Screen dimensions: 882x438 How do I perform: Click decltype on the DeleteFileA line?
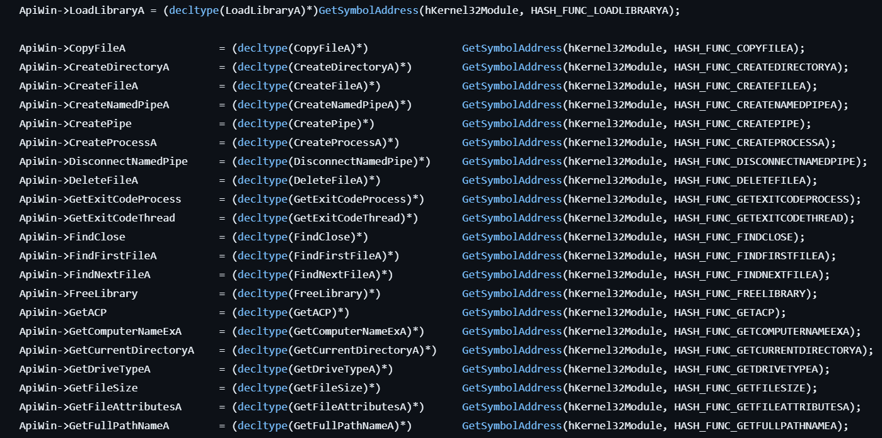point(262,181)
